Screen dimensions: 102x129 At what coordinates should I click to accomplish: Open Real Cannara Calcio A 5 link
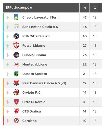point(44,83)
